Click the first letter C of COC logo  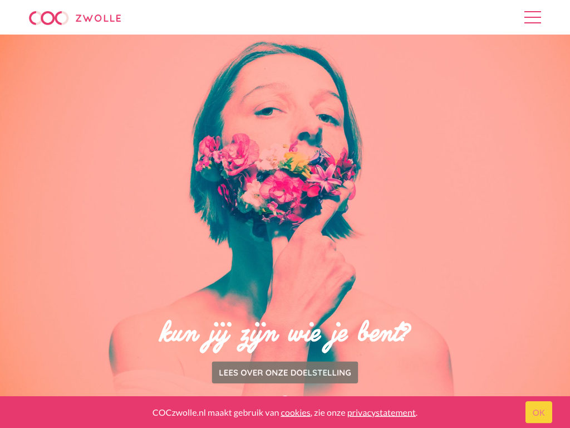tap(35, 18)
